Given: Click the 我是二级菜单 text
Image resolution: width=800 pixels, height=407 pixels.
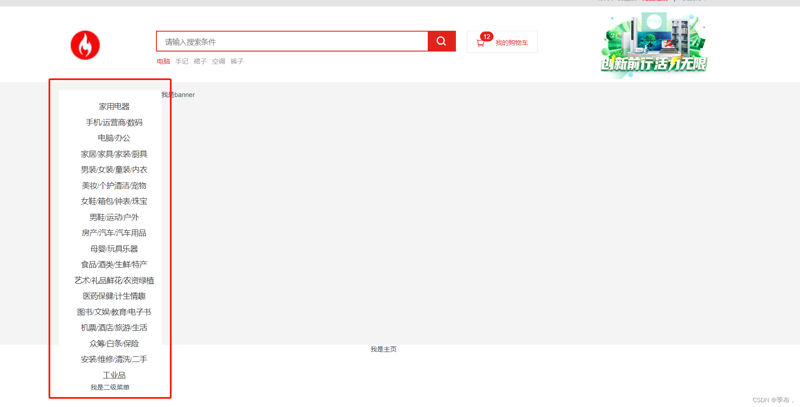Looking at the screenshot, I should pyautogui.click(x=110, y=388).
